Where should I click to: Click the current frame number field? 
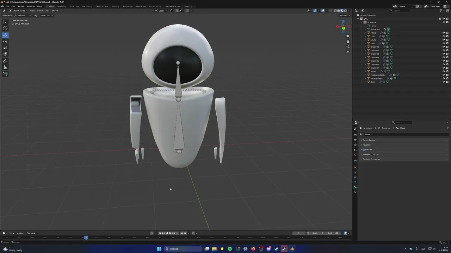point(299,233)
